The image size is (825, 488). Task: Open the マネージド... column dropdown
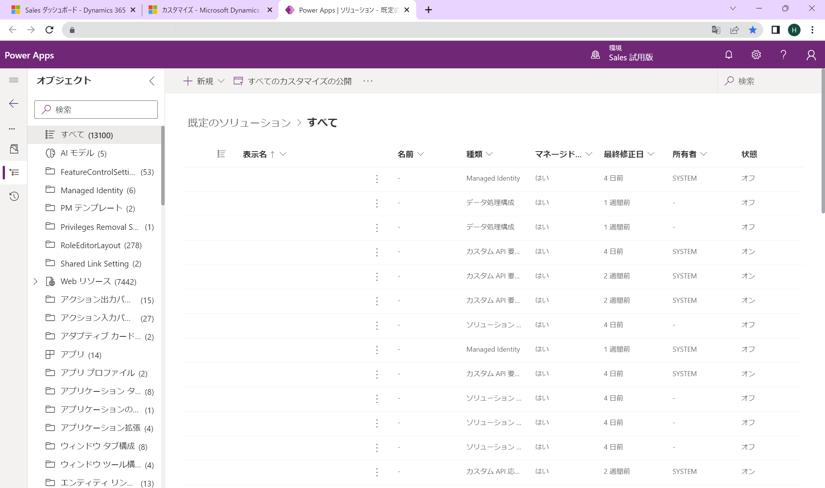pos(589,154)
